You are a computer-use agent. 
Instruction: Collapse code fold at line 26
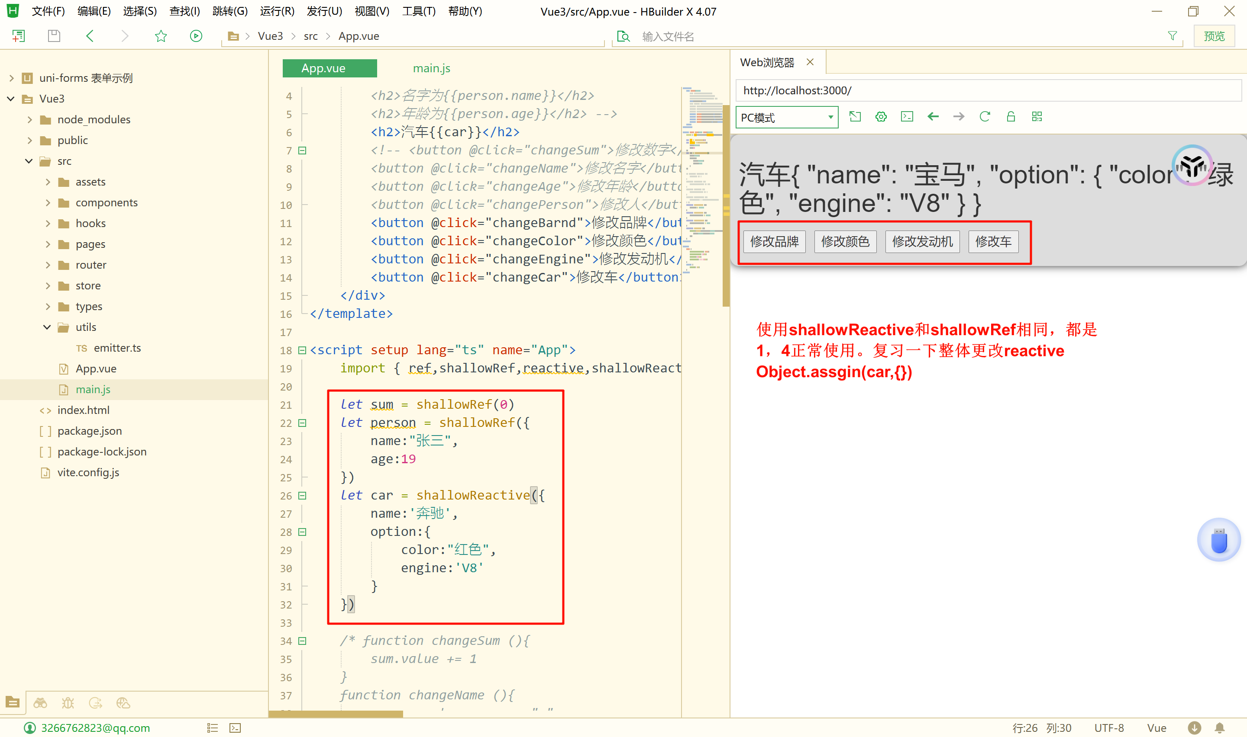[x=302, y=496]
